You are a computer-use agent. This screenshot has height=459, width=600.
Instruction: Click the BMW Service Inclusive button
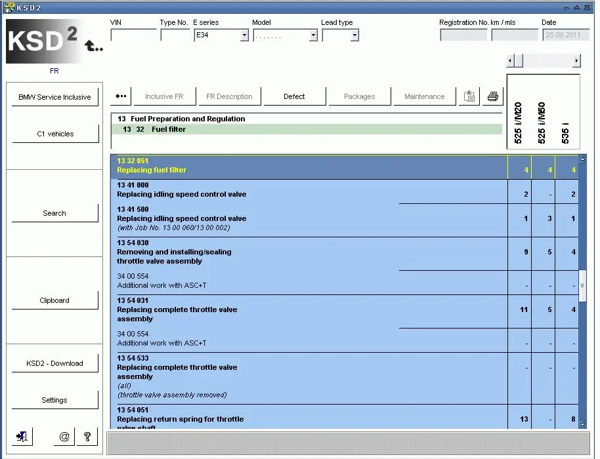pos(54,97)
